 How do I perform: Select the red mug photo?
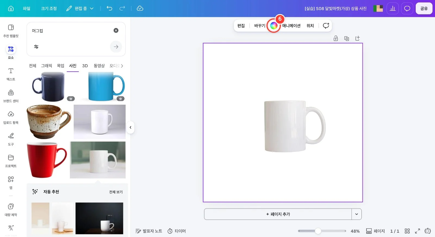click(47, 160)
